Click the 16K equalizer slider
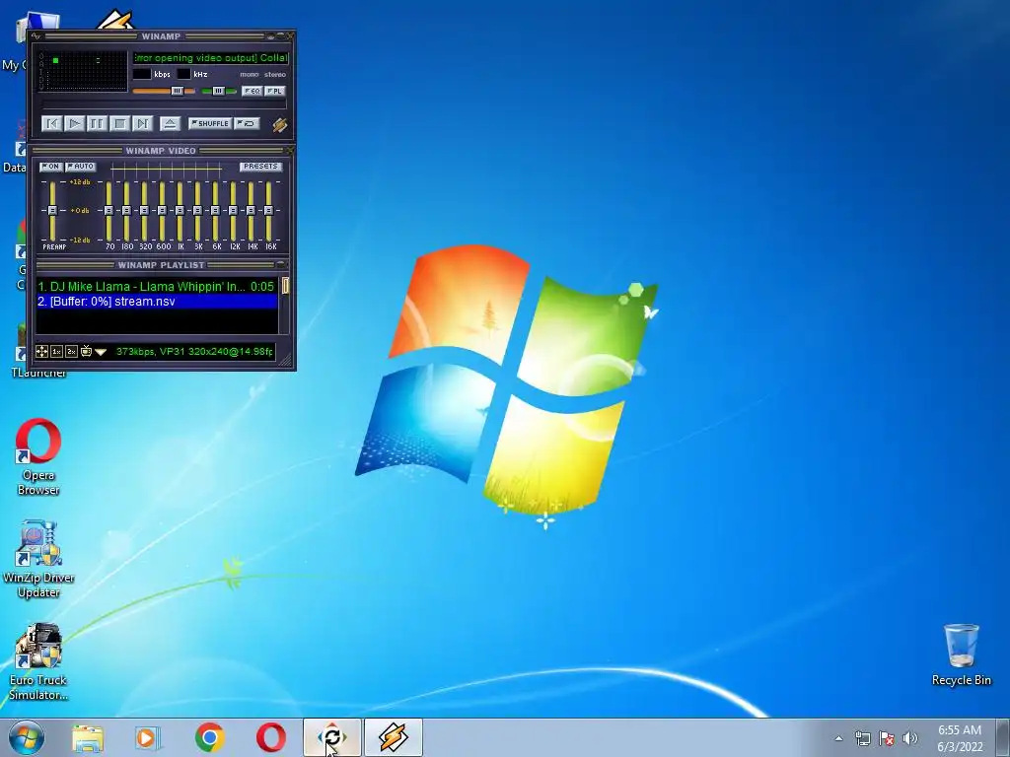Image resolution: width=1010 pixels, height=757 pixels. [268, 211]
